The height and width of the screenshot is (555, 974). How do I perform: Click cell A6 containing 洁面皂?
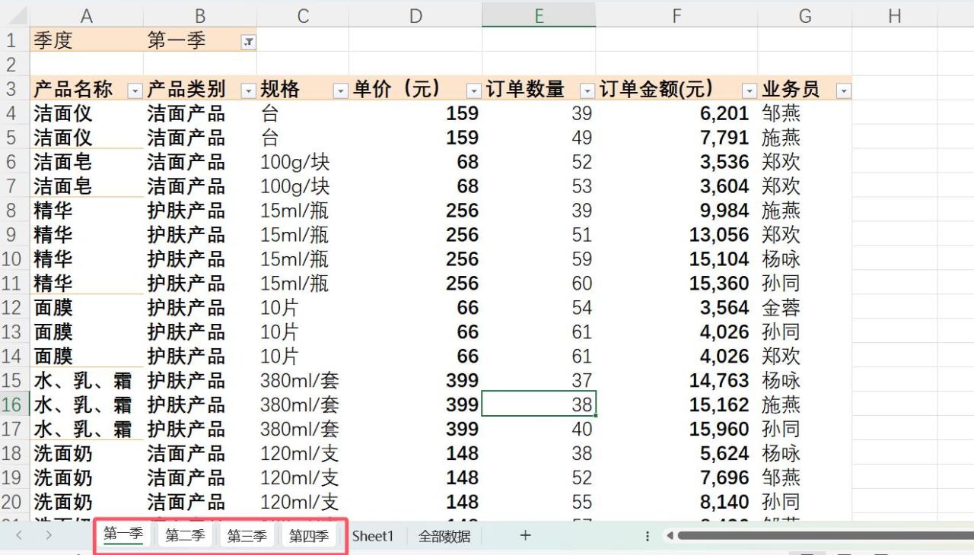[86, 162]
